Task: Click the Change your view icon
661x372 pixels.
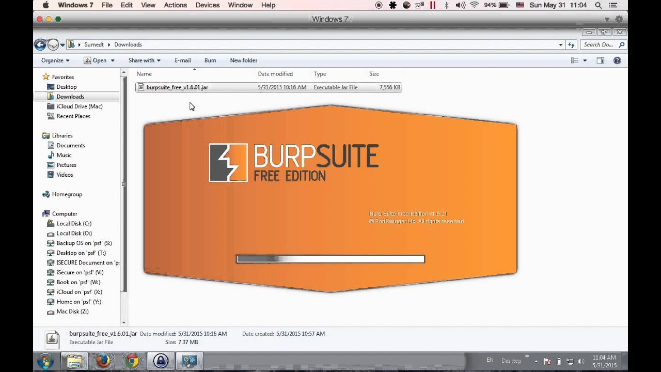Action: pos(575,60)
